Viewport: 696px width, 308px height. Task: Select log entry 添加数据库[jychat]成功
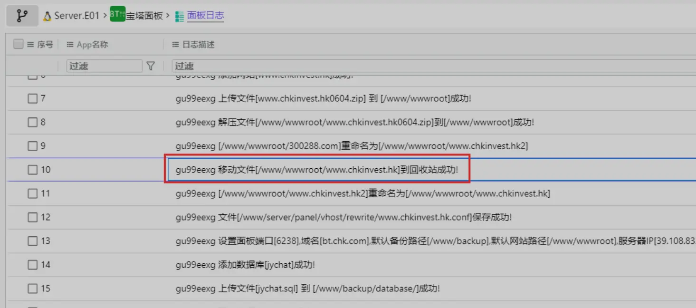(x=245, y=265)
